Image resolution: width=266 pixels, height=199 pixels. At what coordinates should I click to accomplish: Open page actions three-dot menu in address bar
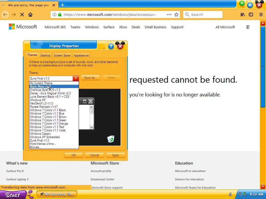point(169,15)
